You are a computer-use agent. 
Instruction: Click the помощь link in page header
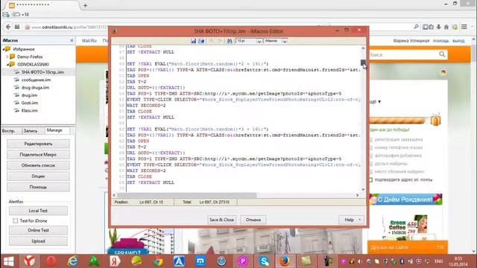(x=440, y=41)
